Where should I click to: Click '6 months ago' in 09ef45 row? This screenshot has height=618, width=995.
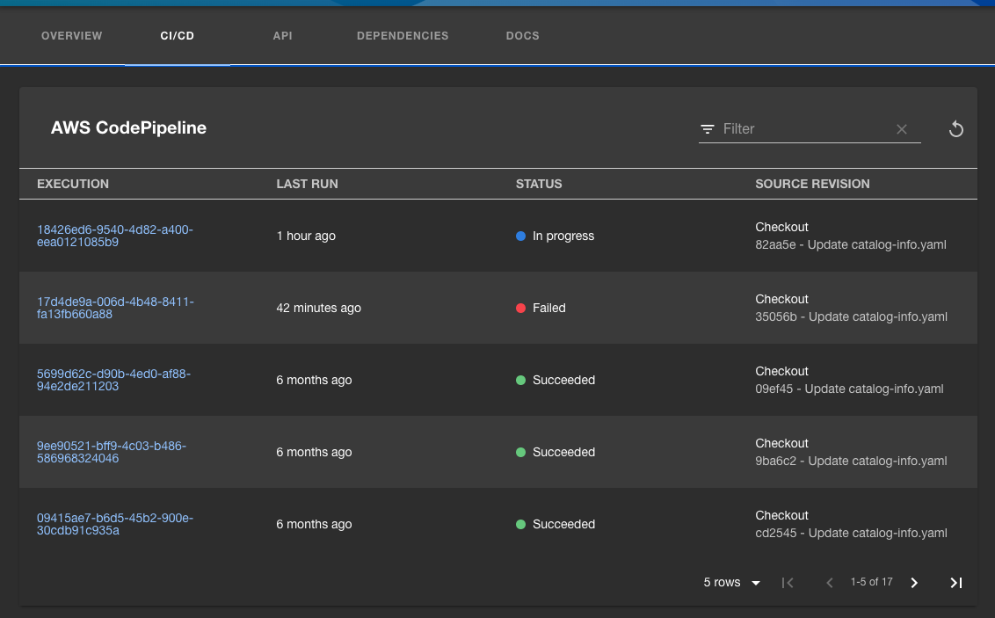tap(314, 380)
